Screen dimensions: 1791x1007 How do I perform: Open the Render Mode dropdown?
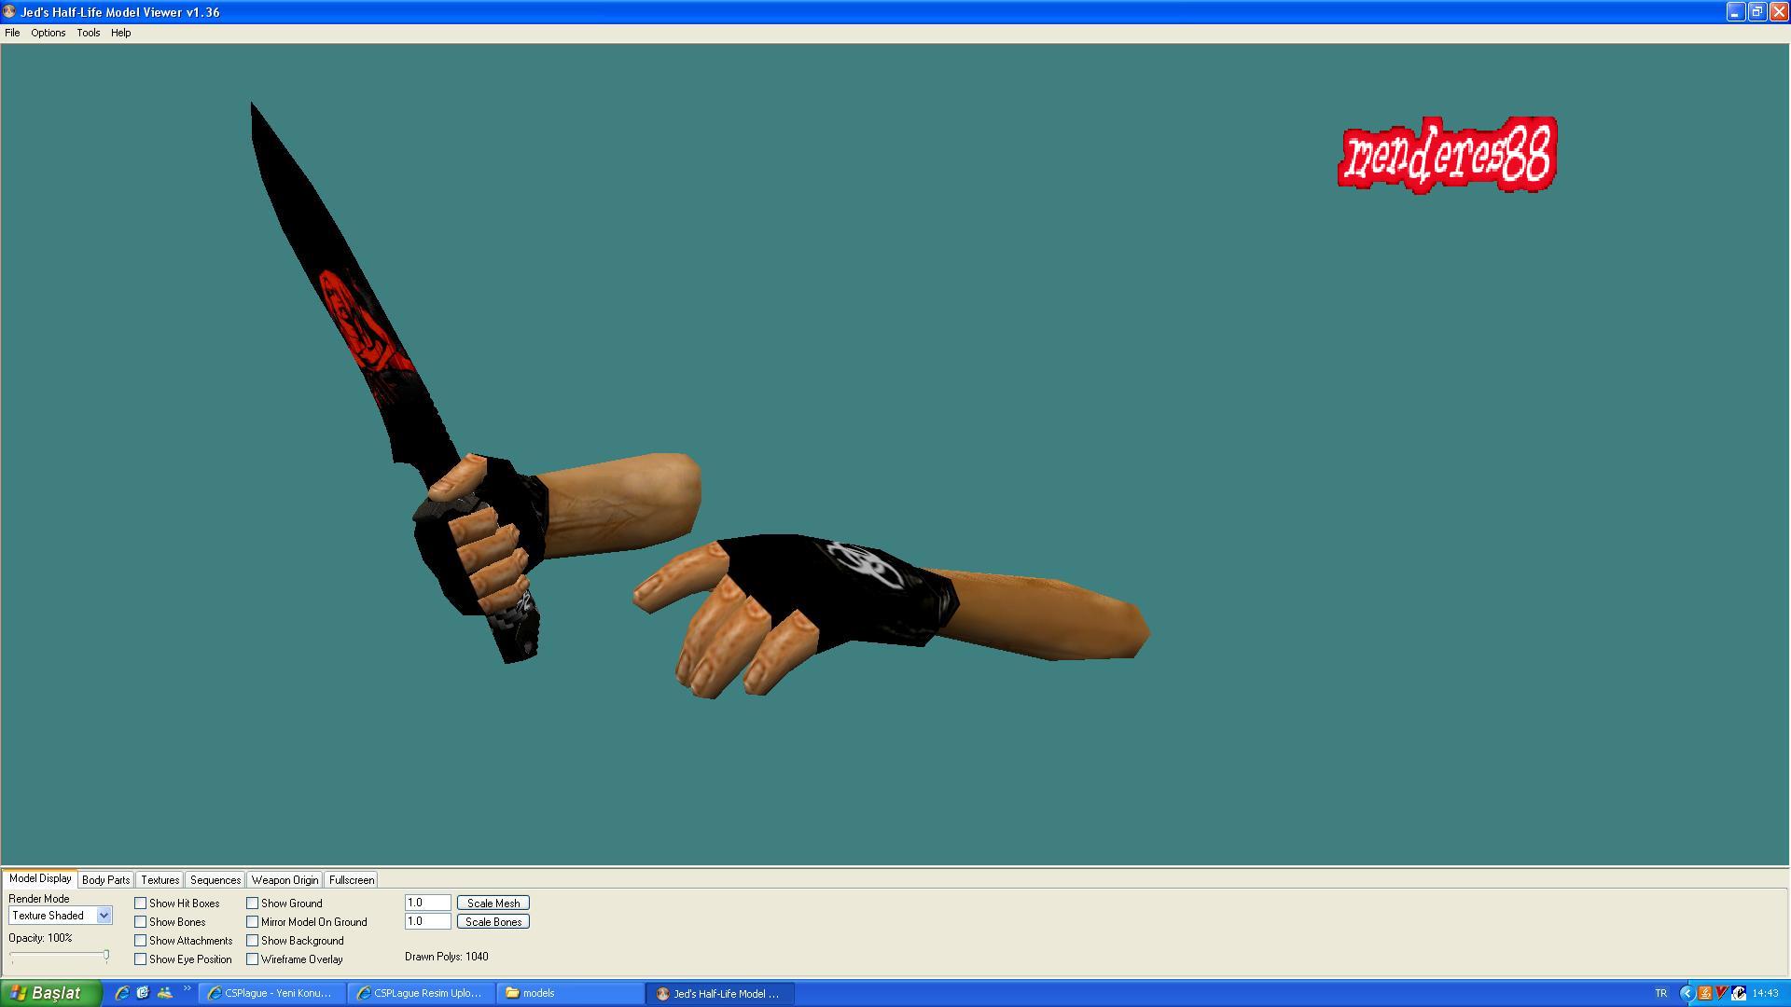click(x=104, y=916)
